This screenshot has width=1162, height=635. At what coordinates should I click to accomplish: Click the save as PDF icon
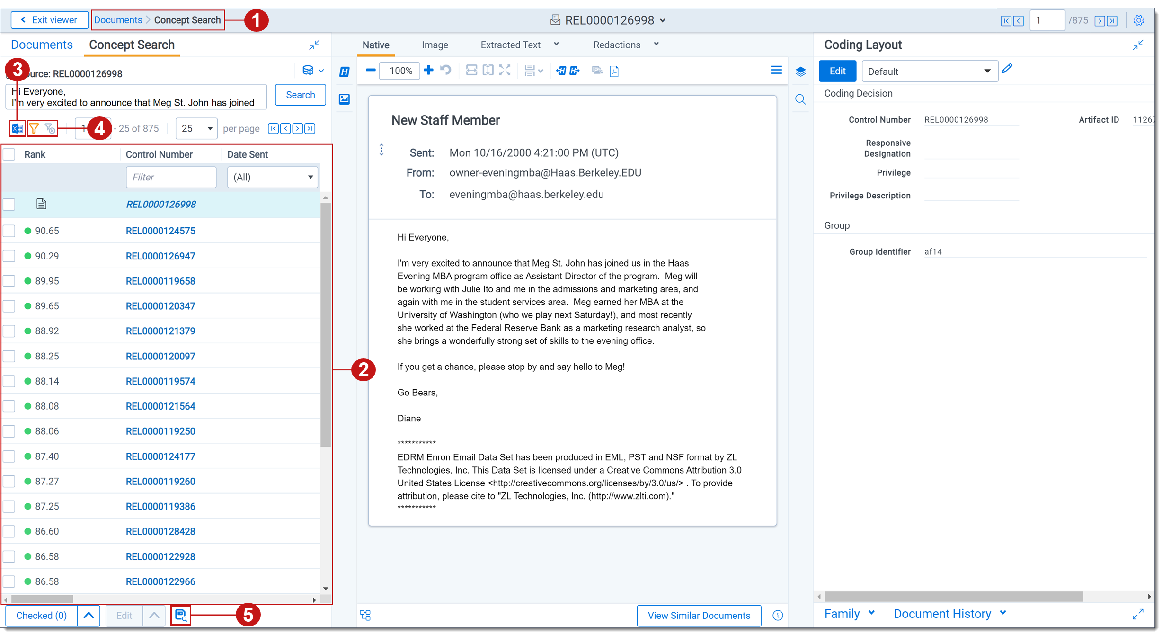pos(614,71)
